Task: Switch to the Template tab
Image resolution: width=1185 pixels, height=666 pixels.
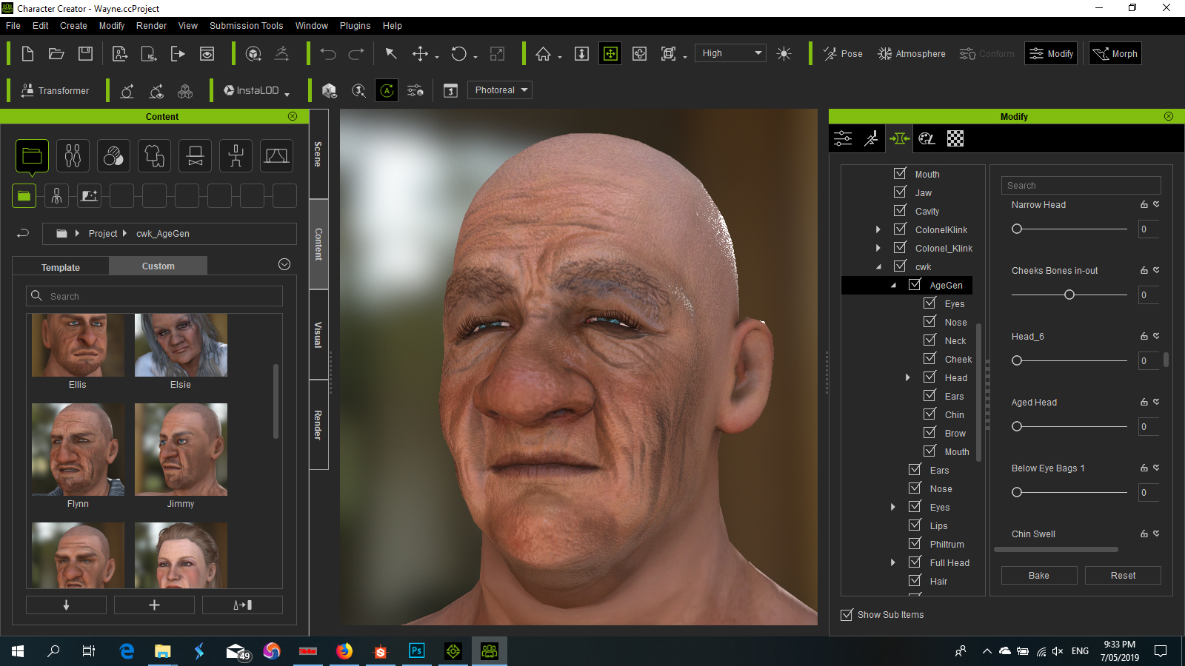Action: coord(61,267)
